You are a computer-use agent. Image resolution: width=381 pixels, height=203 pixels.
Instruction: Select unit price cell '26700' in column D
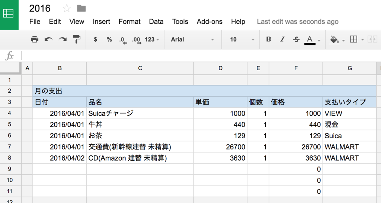[220, 146]
